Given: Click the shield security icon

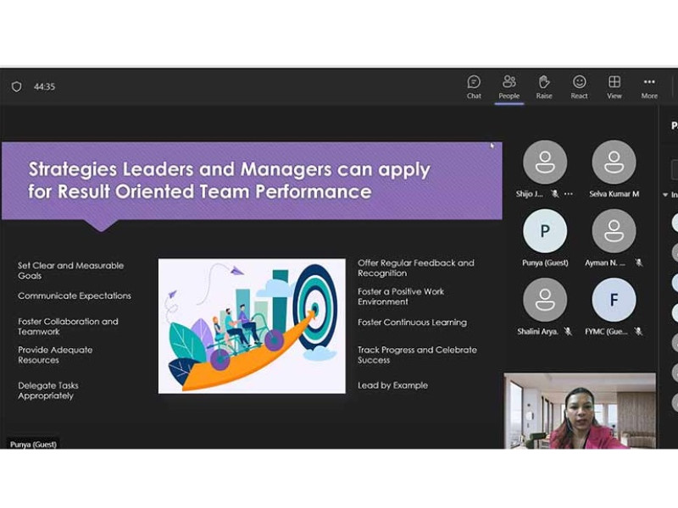Looking at the screenshot, I should pyautogui.click(x=16, y=87).
